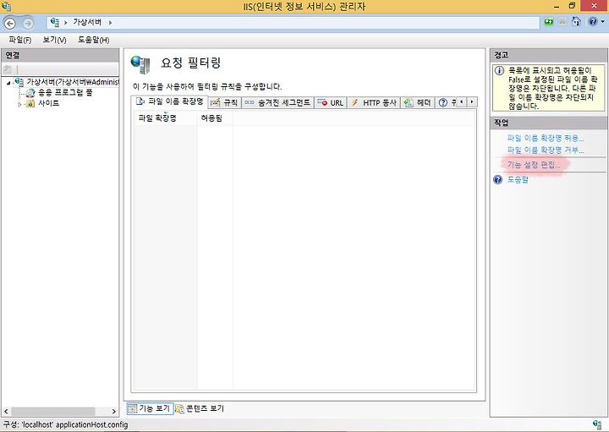Expand breadcrumb arrow after 가상서버

(110, 23)
